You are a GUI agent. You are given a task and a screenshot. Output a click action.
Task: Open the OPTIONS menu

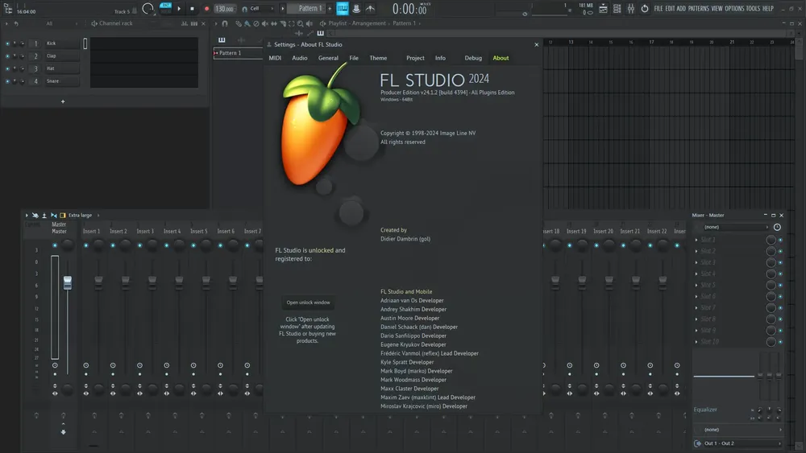click(x=734, y=9)
